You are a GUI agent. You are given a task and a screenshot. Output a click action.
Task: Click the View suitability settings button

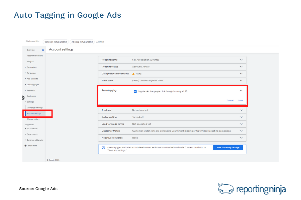[228, 147]
